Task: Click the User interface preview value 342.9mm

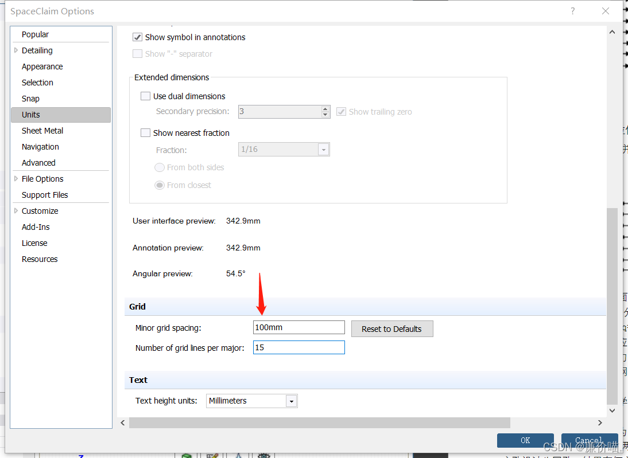Action: point(243,221)
